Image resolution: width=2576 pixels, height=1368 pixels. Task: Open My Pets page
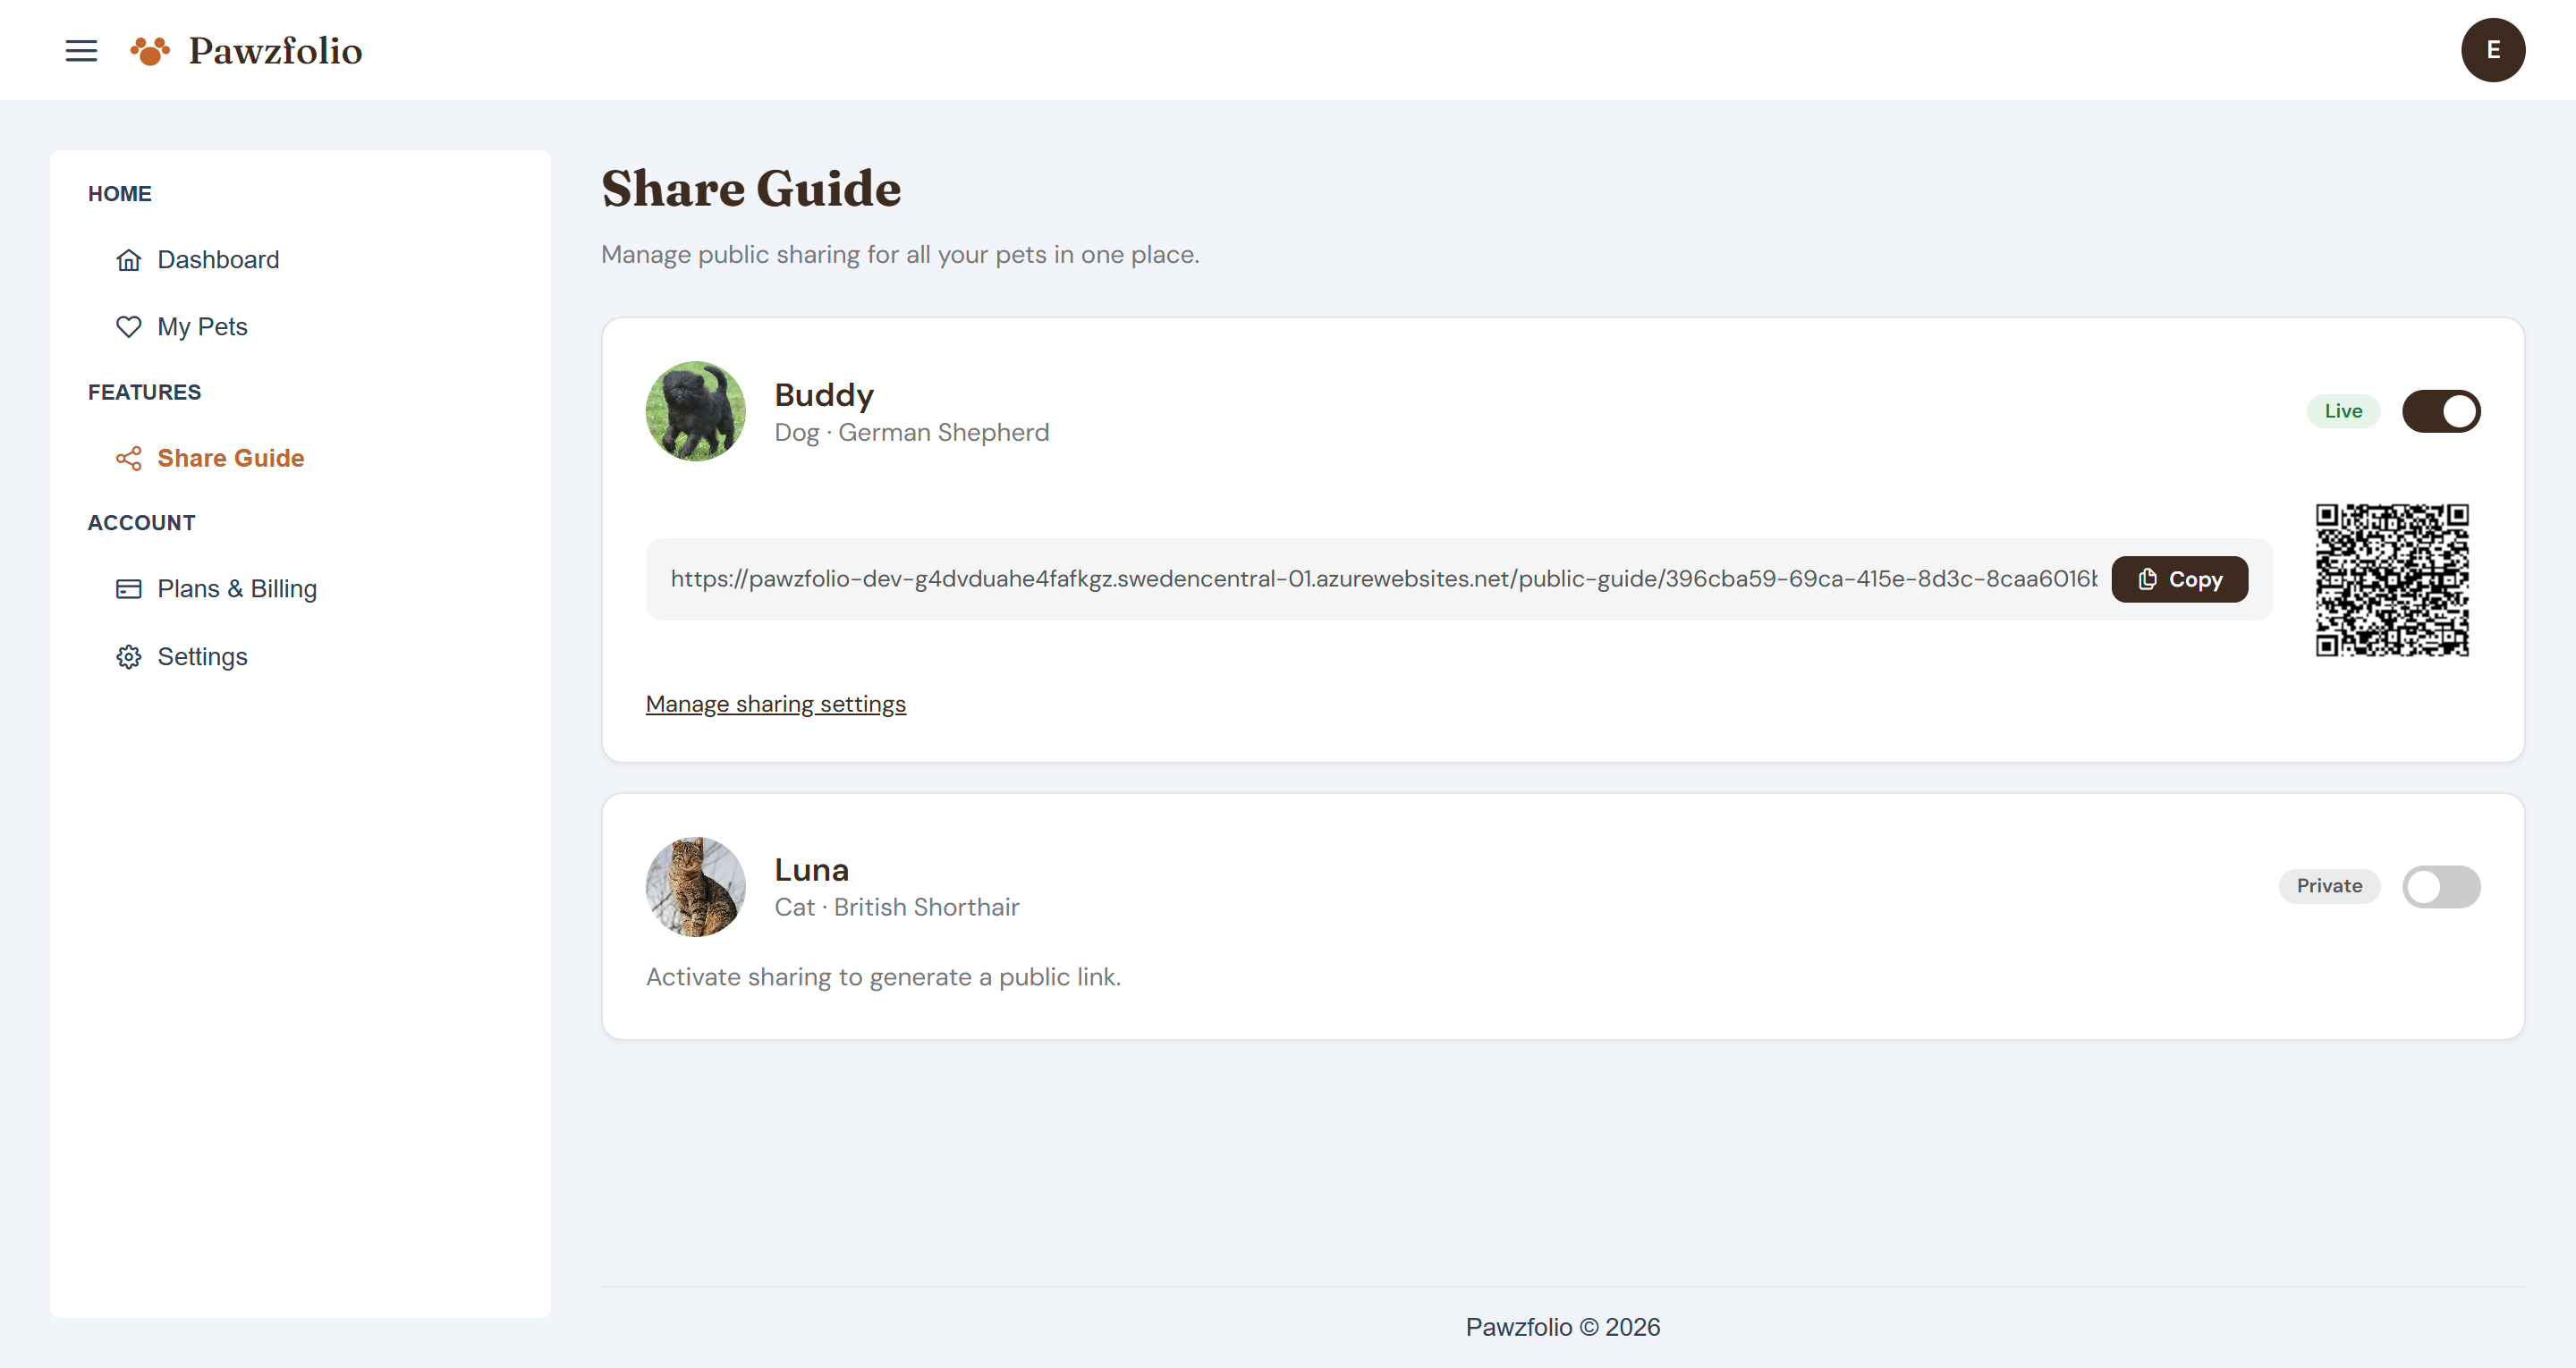(x=202, y=327)
